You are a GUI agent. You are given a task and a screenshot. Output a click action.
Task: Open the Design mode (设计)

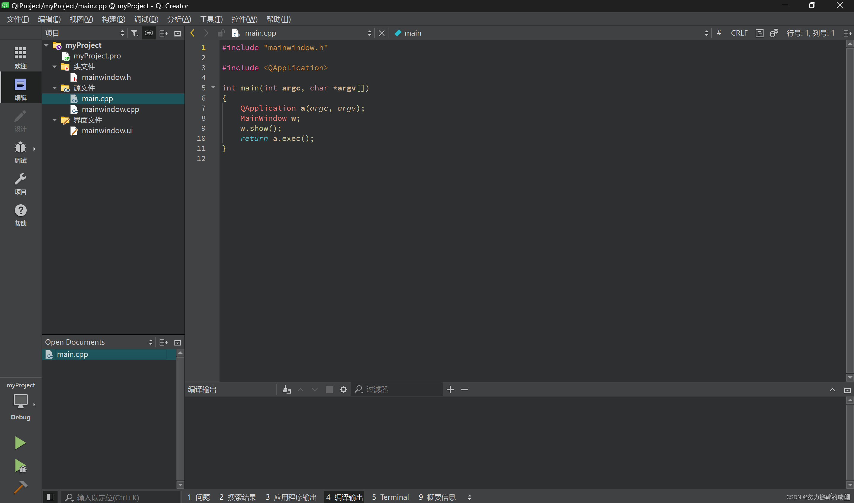coord(20,121)
